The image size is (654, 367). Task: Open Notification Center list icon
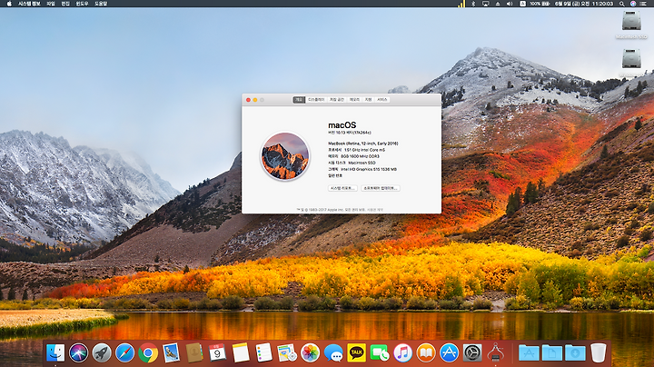(x=645, y=4)
